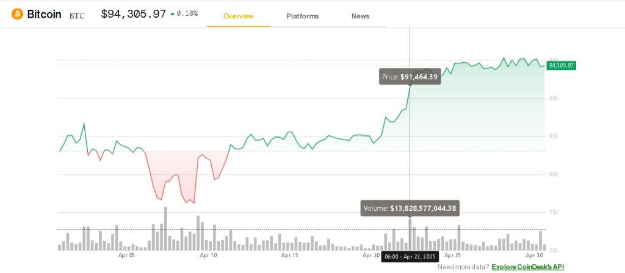Click the 80K y-axis label
Screen dimensions: 625x273
click(x=554, y=175)
